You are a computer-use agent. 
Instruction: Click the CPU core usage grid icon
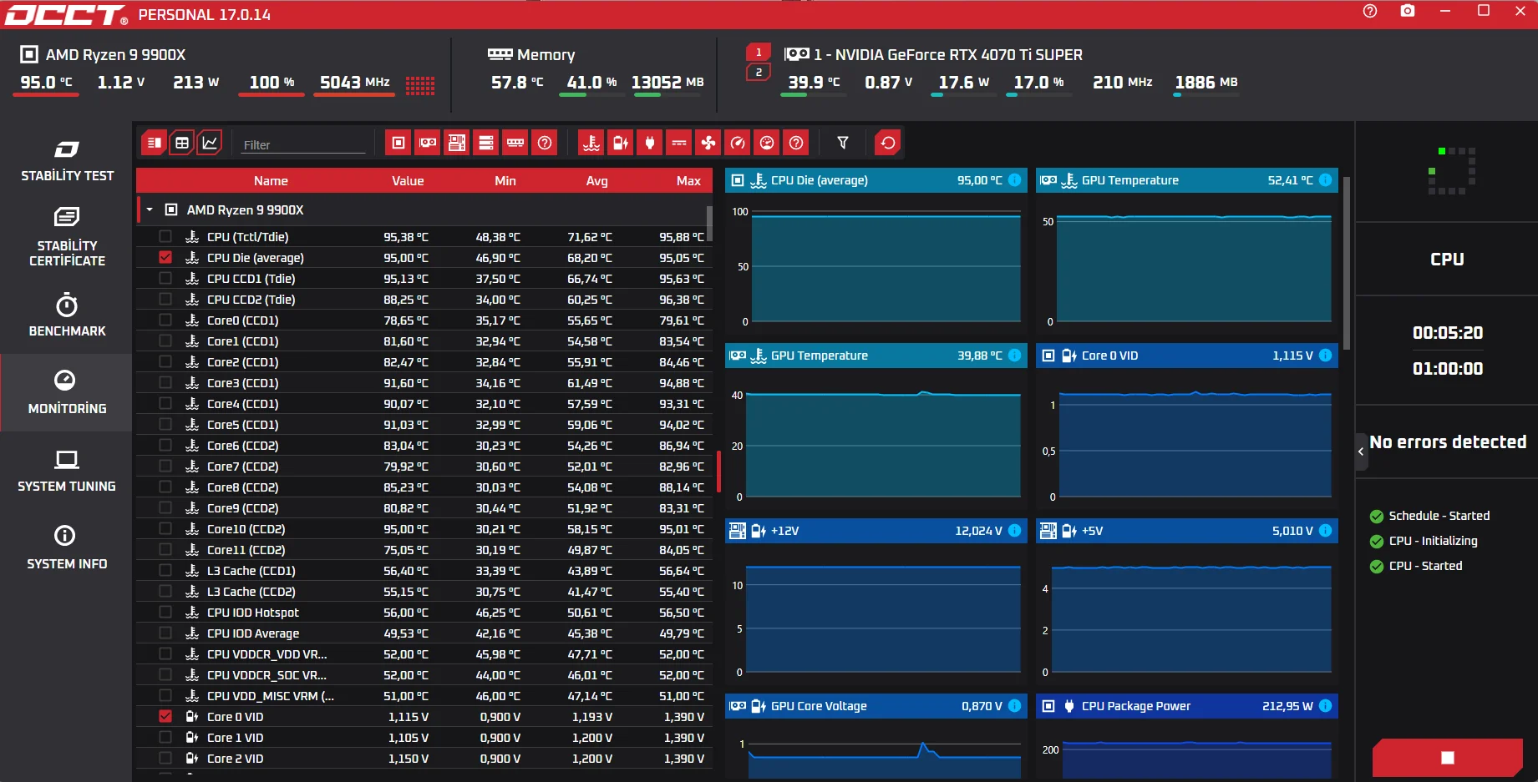(x=420, y=85)
